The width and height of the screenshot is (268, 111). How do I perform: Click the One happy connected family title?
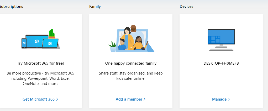point(131,63)
